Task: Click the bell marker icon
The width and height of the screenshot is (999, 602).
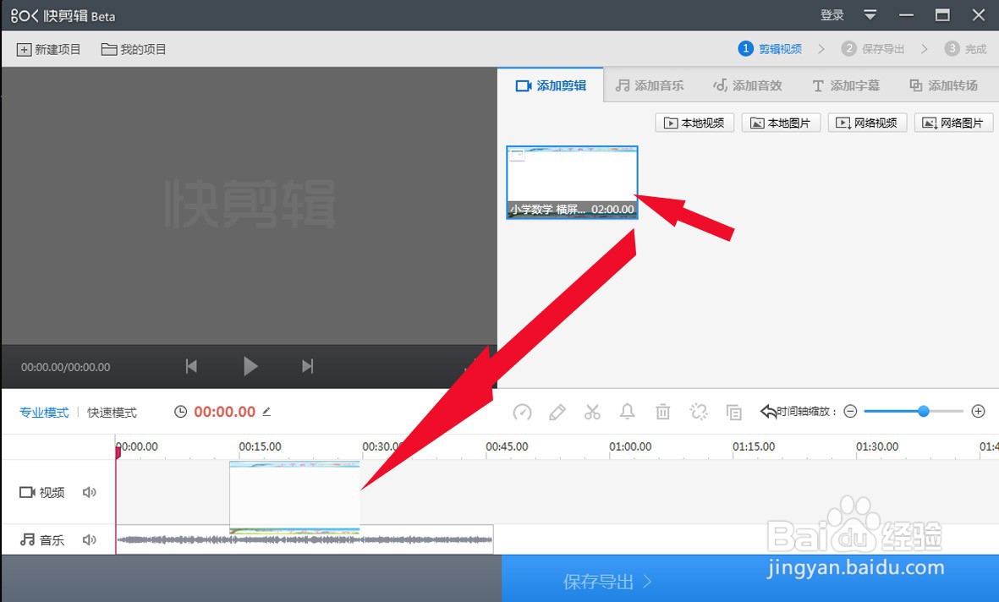Action: point(628,412)
